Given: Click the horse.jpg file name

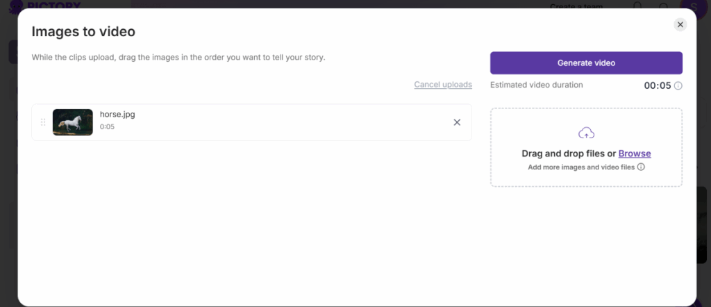Looking at the screenshot, I should tap(117, 115).
